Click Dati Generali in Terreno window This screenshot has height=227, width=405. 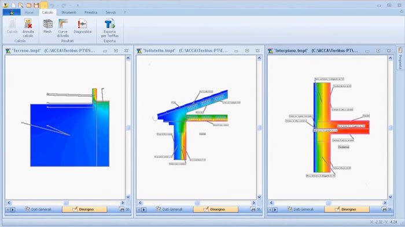38,209
